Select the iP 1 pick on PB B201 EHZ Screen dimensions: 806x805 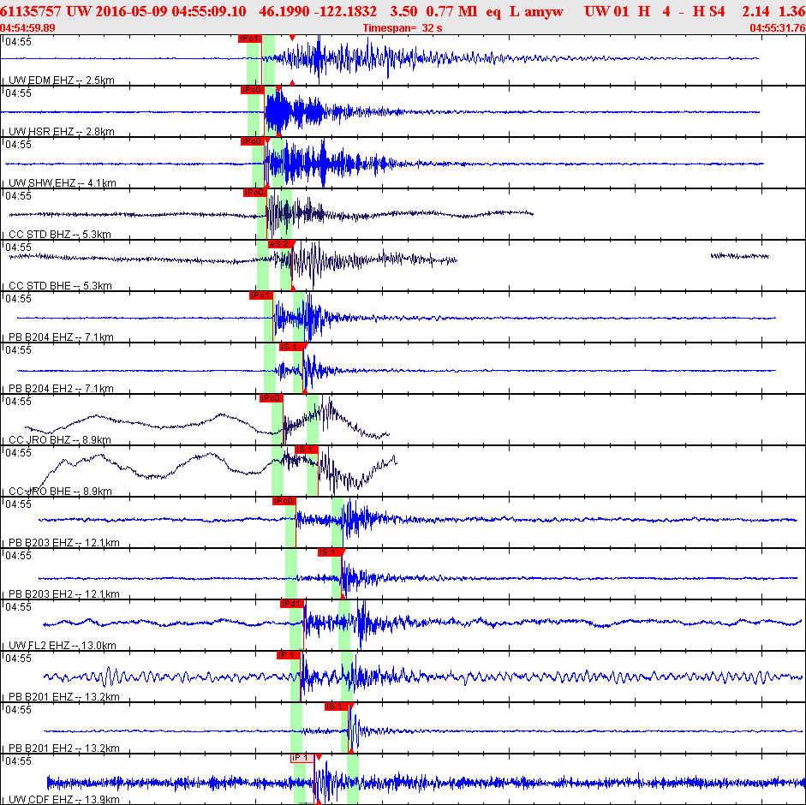click(289, 655)
